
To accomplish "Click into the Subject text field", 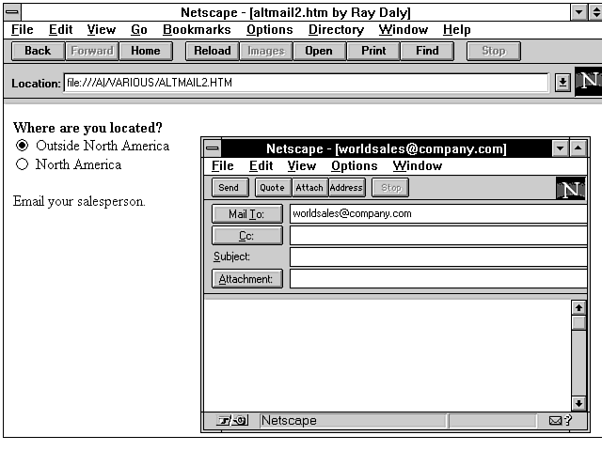I will pyautogui.click(x=437, y=257).
